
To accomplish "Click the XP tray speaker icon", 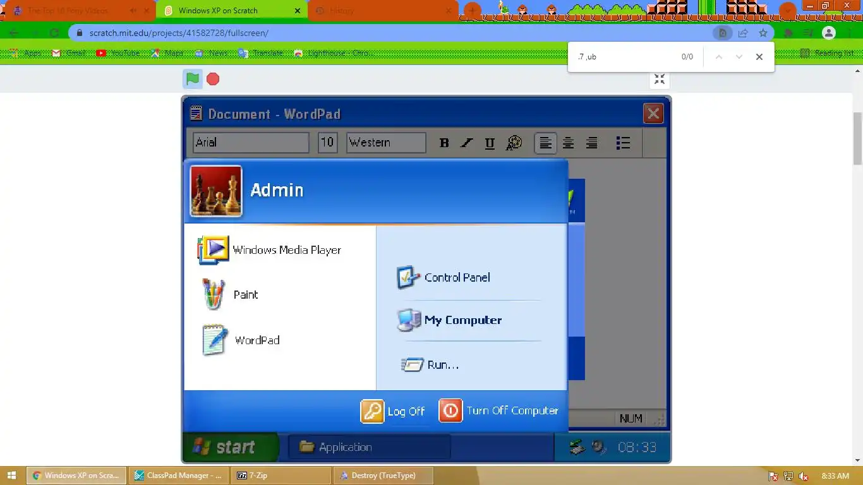I will coord(599,447).
